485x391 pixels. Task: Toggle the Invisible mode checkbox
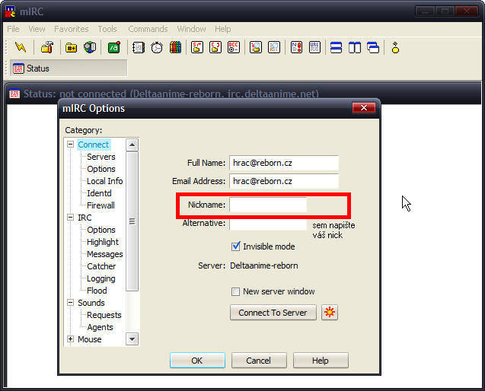tap(236, 246)
